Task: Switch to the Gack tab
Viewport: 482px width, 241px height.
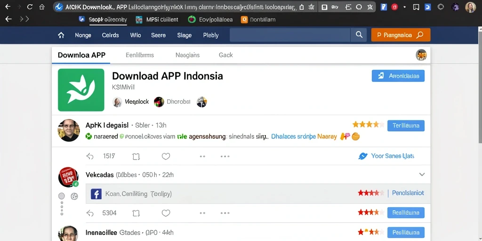Action: pyautogui.click(x=225, y=56)
